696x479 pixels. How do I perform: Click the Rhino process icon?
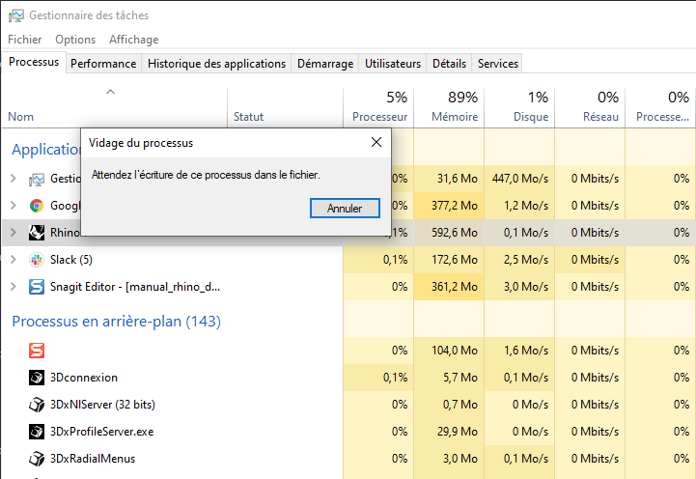[37, 233]
